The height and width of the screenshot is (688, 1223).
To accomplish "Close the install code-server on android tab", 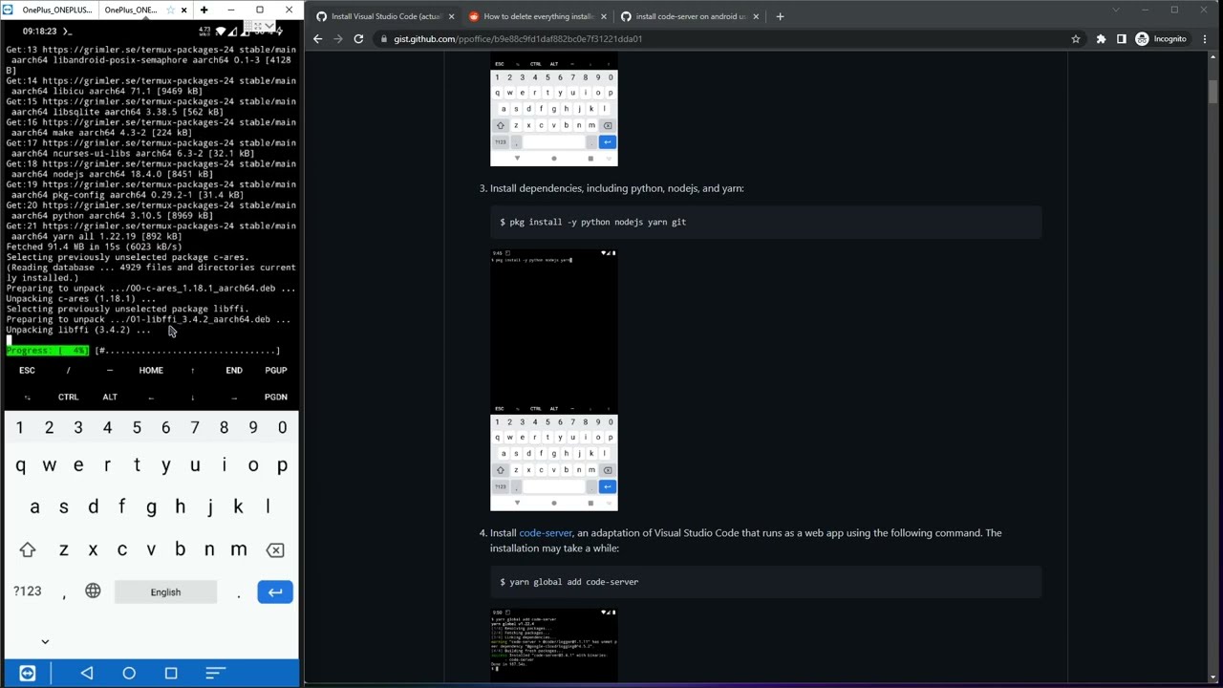I will coord(756,16).
